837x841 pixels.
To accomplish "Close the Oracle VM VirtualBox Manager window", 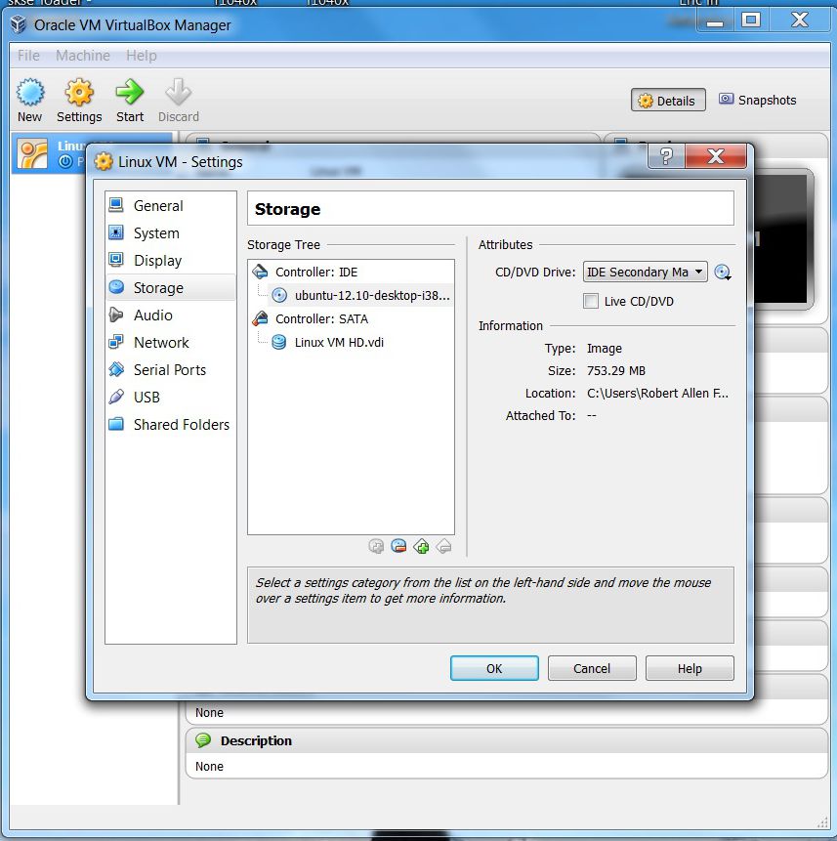I will point(800,21).
